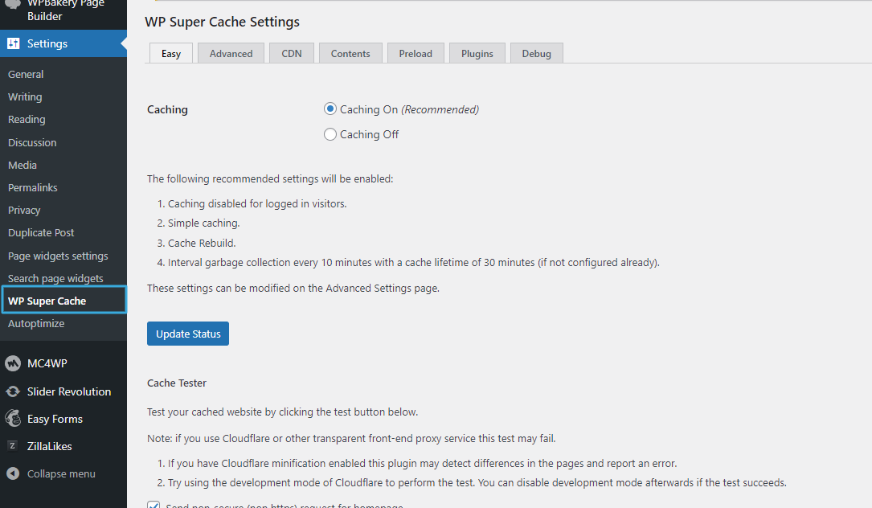
Task: Click the Collapse menu arrow icon
Action: (13, 473)
